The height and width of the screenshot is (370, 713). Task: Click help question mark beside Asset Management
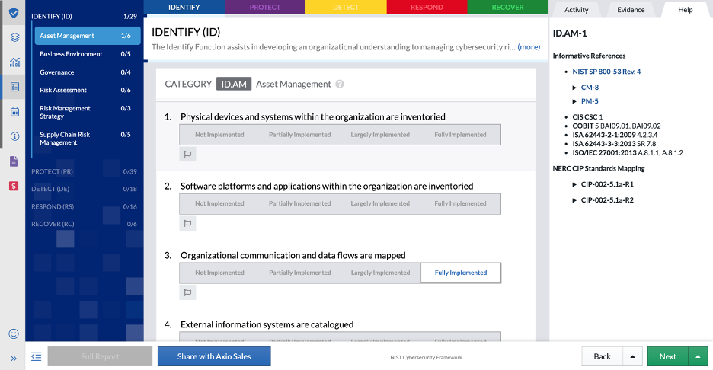tap(340, 84)
